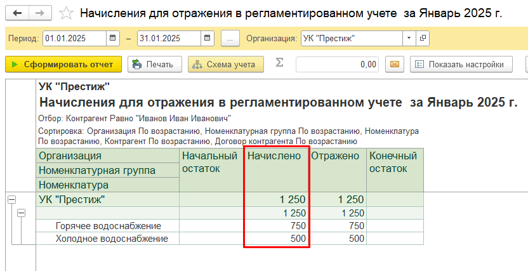Viewport: 528px width, 271px height.
Task: Select Отражено value 500 for cold water
Action: pyautogui.click(x=338, y=239)
